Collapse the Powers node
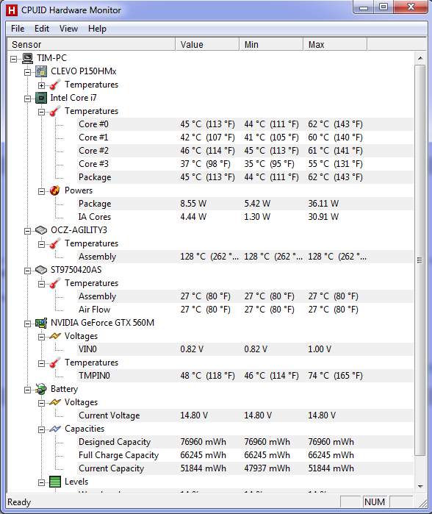This screenshot has height=514, width=432. pos(41,191)
